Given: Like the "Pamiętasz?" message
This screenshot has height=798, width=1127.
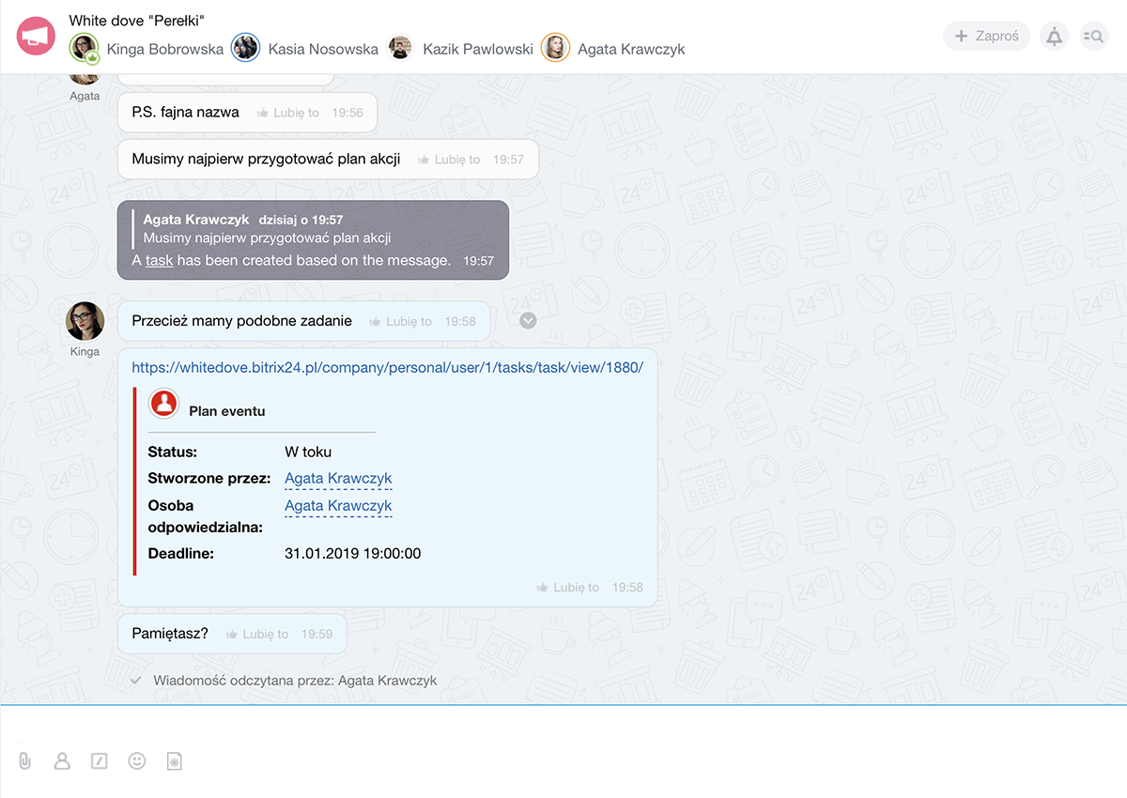Looking at the screenshot, I should [257, 634].
